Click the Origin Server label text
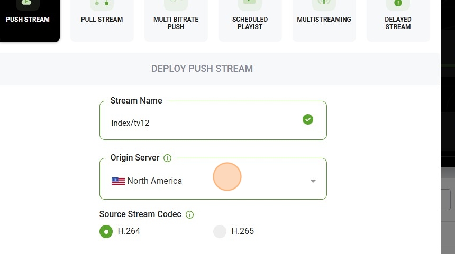 pos(134,157)
